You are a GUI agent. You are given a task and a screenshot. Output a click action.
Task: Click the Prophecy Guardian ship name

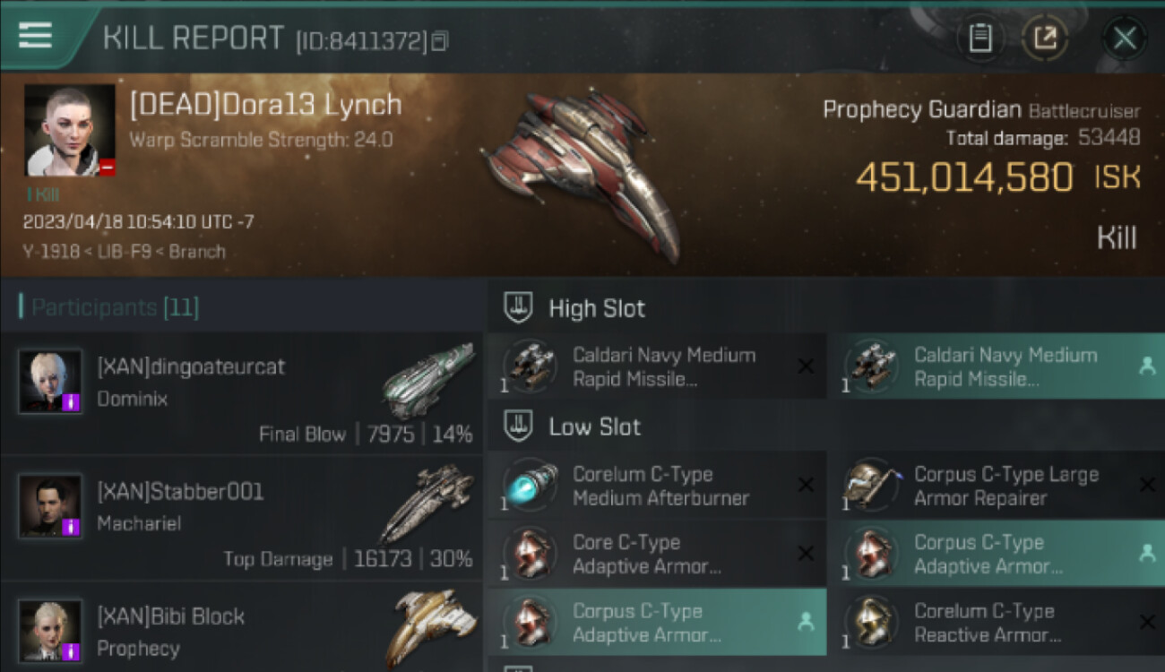pos(922,110)
